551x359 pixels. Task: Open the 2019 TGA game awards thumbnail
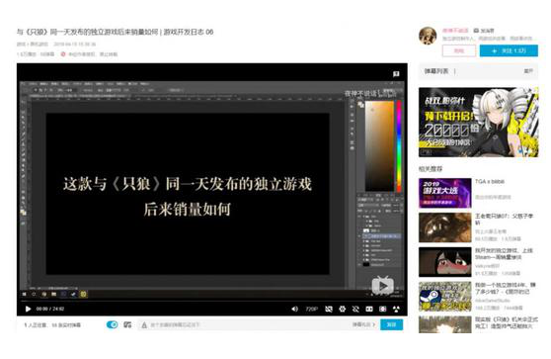click(x=445, y=193)
